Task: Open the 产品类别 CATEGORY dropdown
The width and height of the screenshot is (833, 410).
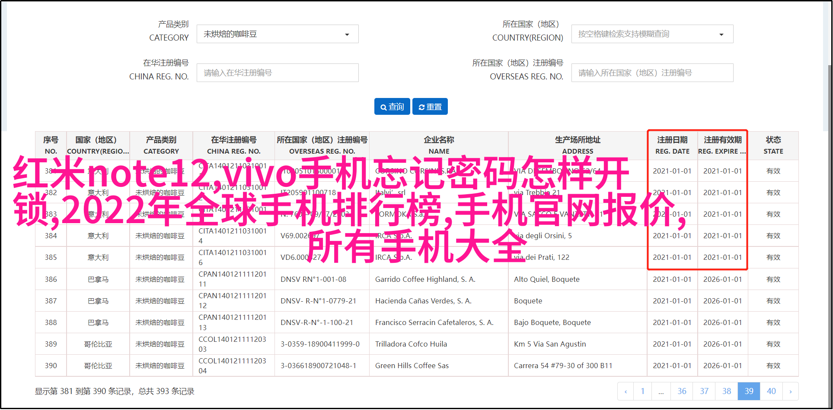Action: pyautogui.click(x=278, y=34)
